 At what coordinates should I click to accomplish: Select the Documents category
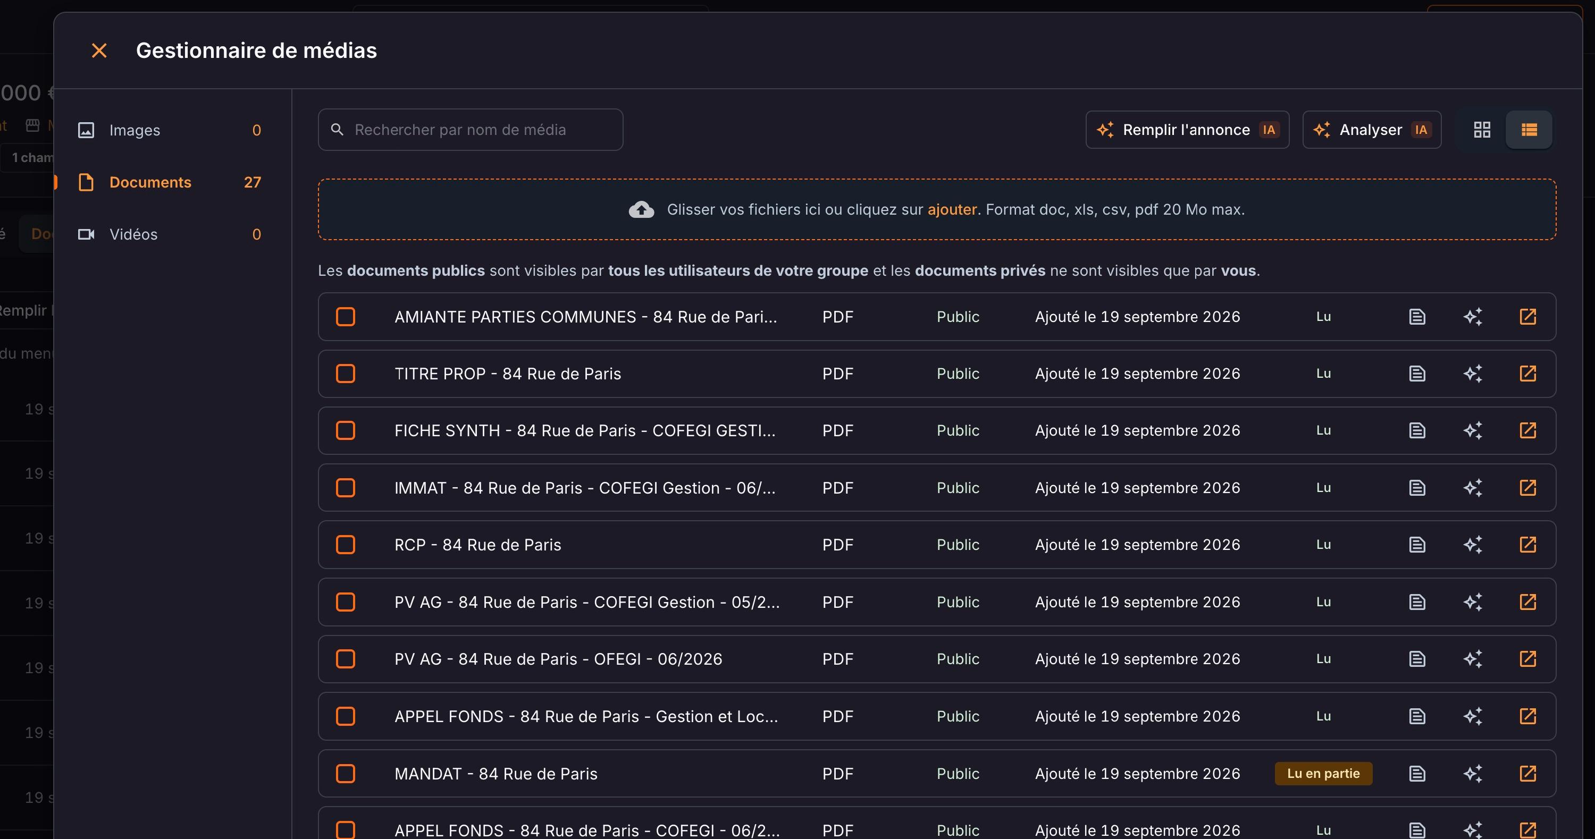click(x=170, y=183)
